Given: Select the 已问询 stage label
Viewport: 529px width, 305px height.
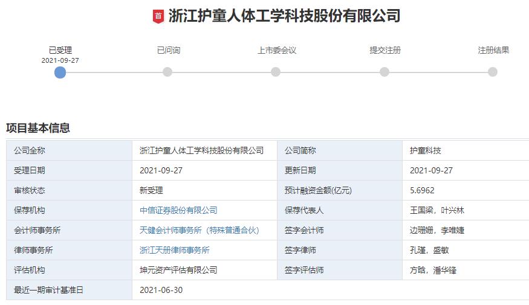Looking at the screenshot, I should [x=169, y=50].
